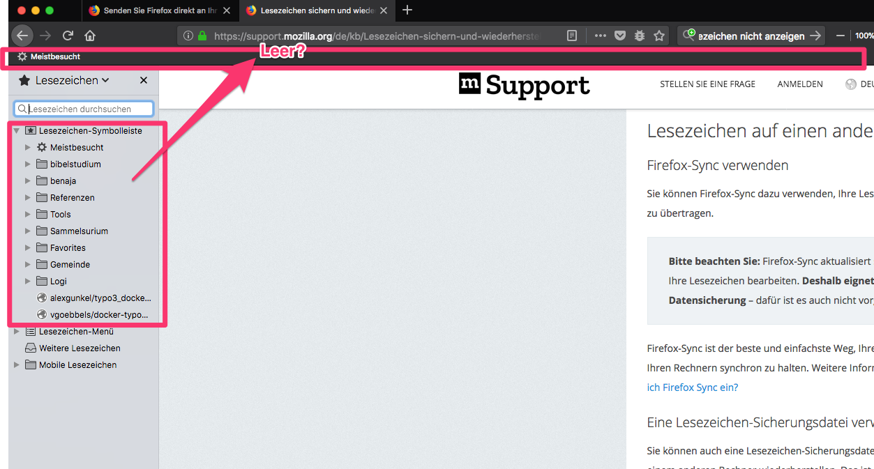Click the bug extension icon in address bar
The width and height of the screenshot is (874, 469).
[639, 36]
